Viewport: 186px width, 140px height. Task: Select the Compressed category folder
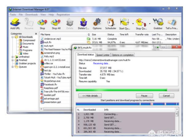click(27, 40)
